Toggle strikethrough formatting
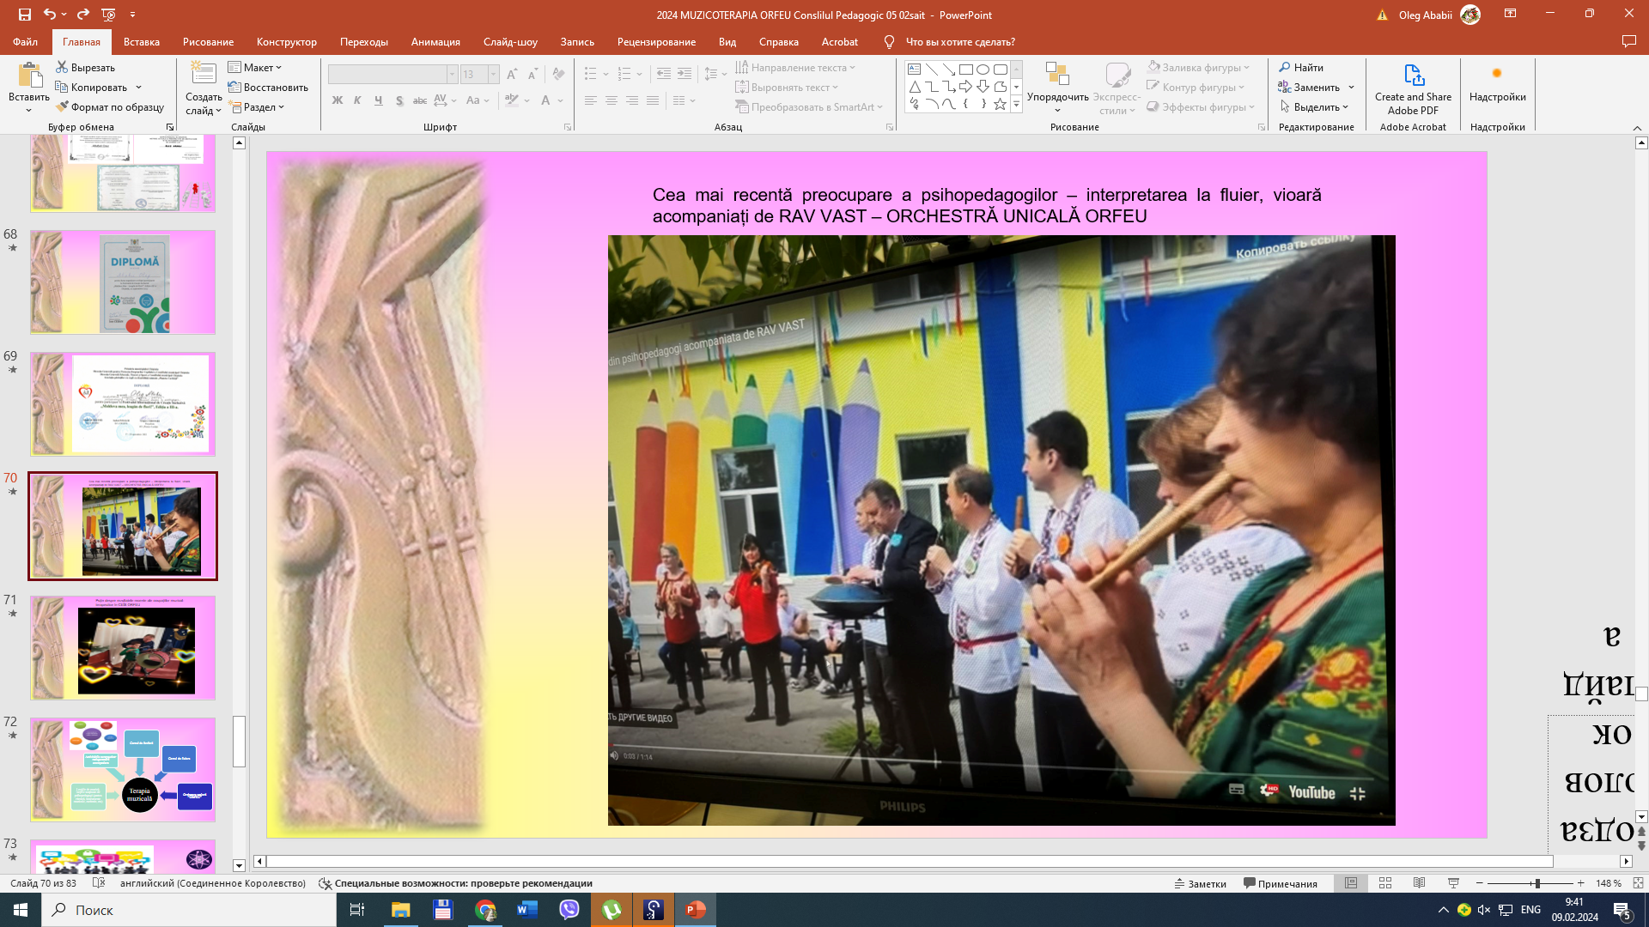The image size is (1649, 927). [x=420, y=100]
